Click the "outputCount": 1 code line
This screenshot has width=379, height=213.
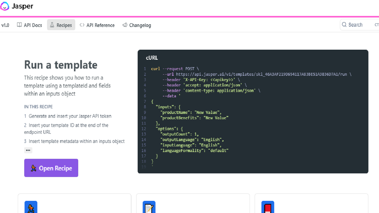(x=180, y=134)
